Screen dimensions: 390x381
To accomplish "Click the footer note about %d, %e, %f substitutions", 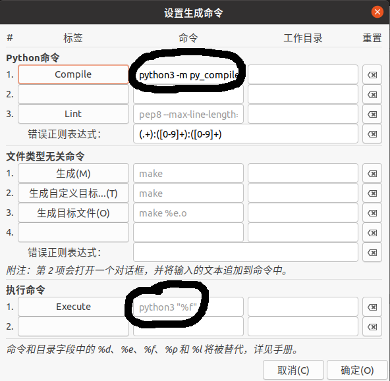I will pos(152,349).
